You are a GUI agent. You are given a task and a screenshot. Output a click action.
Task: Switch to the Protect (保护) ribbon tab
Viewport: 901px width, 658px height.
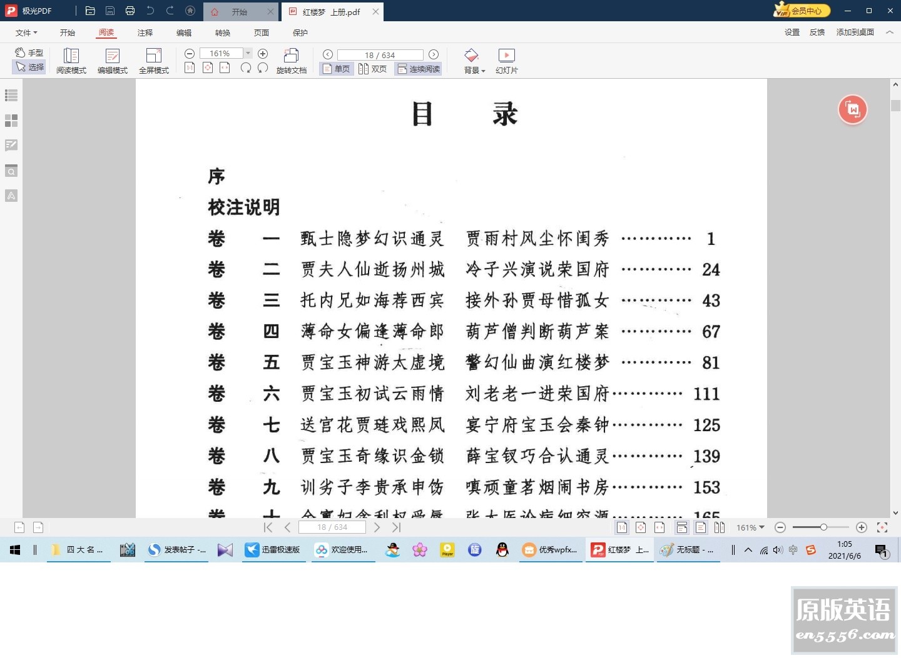pos(300,32)
